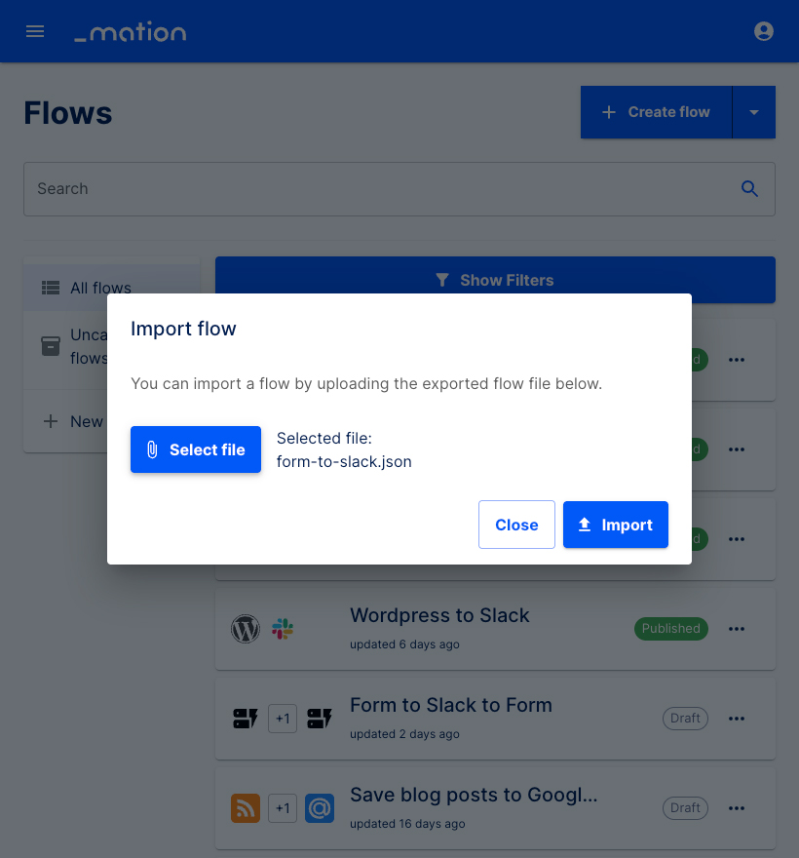Click the Import button in the dialog

click(616, 525)
